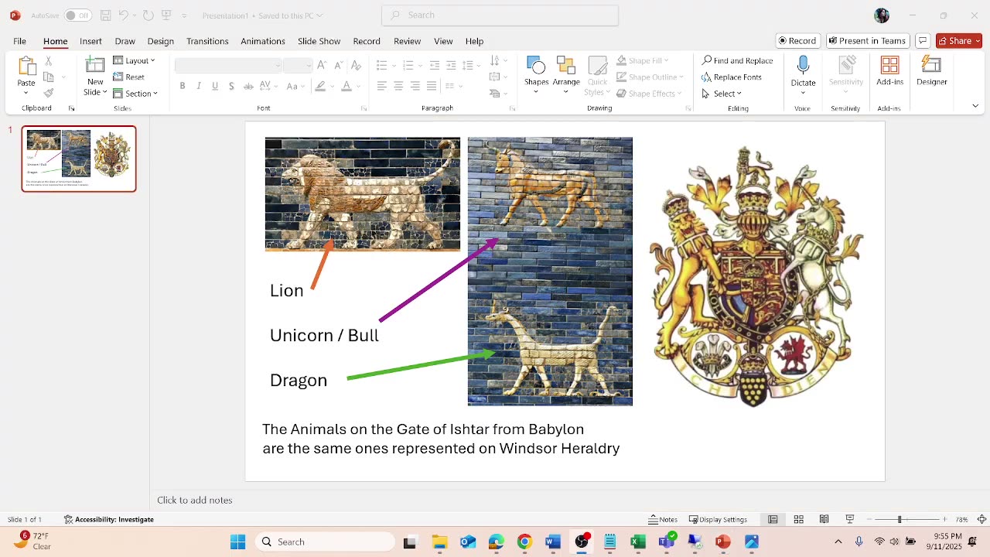This screenshot has width=990, height=557.
Task: Clear all formatting icon
Action: tap(357, 65)
